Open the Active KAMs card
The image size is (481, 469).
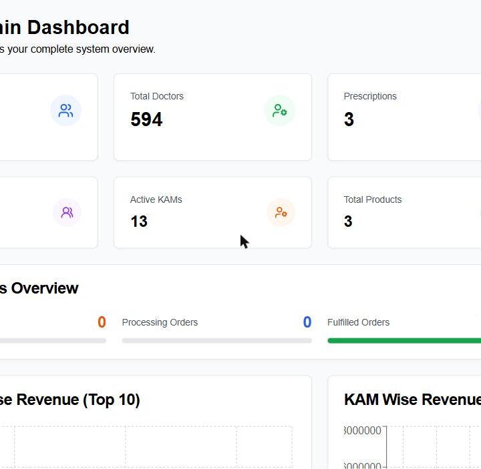[212, 213]
